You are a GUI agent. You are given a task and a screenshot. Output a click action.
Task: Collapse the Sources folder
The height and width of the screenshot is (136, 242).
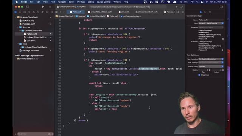18,27
